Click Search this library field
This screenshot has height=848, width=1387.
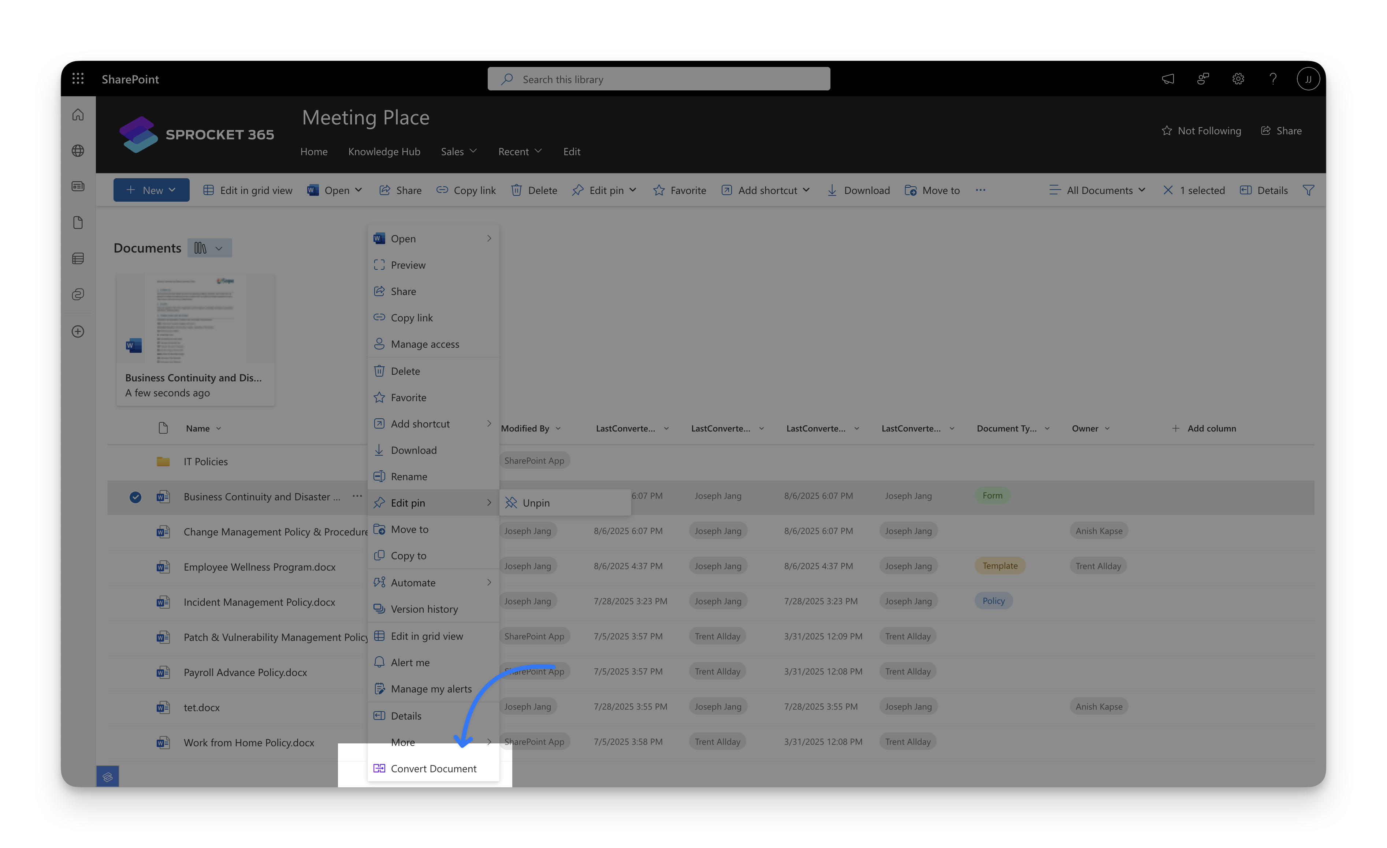click(x=659, y=79)
